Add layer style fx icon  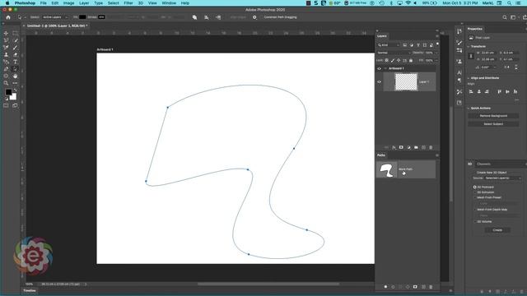pyautogui.click(x=394, y=147)
